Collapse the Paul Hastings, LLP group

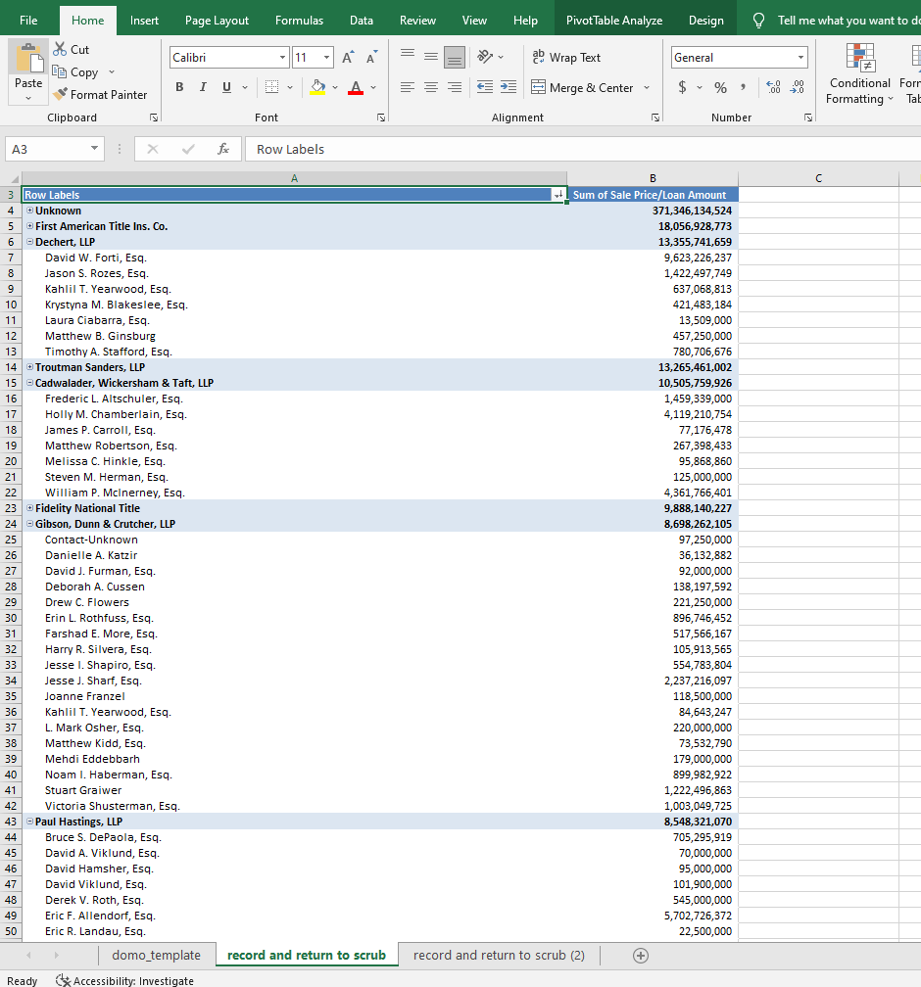29,822
